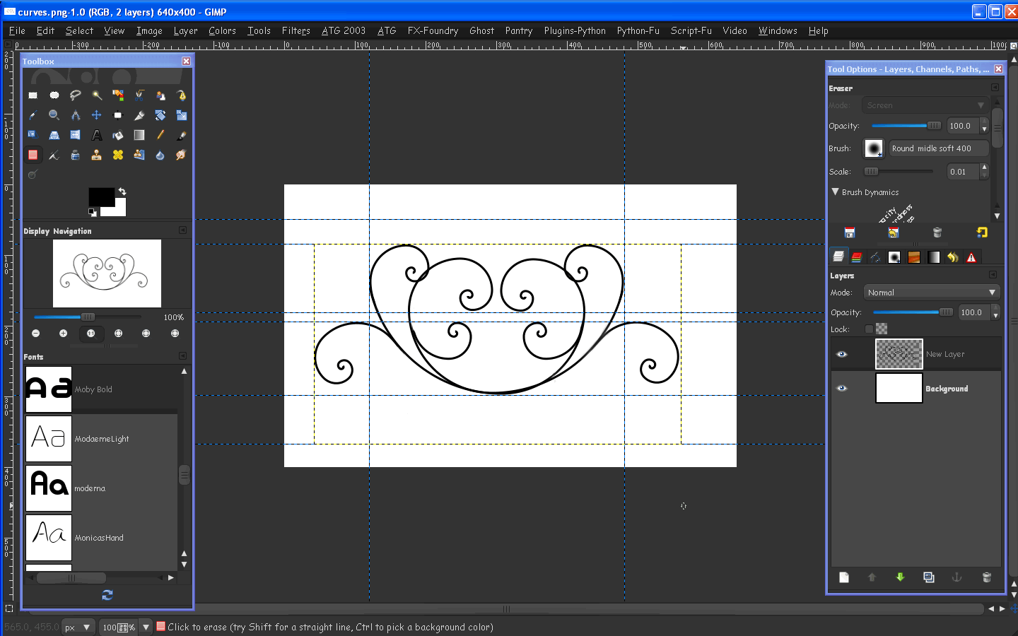Open the Layers panel configuration menu arrow
This screenshot has width=1018, height=636.
click(993, 274)
